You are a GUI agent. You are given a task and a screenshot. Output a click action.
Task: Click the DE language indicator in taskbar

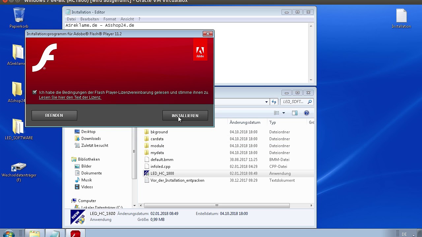[404, 234]
